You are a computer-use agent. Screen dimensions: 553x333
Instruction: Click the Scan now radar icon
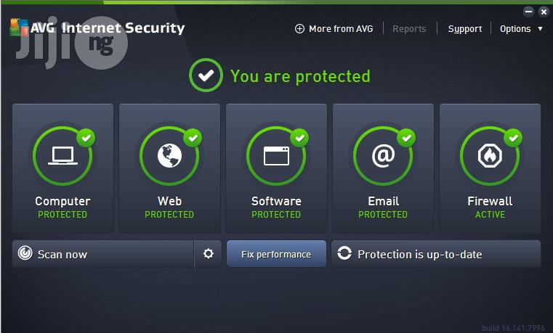[25, 253]
